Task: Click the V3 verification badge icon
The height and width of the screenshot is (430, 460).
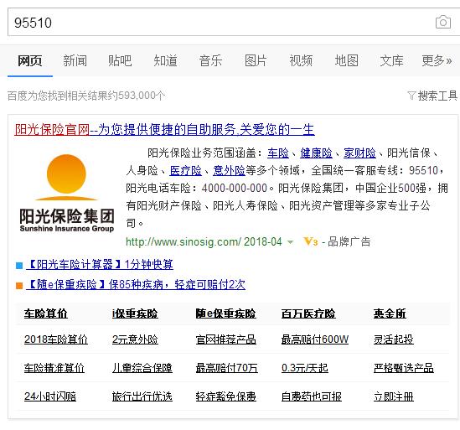Action: [311, 242]
